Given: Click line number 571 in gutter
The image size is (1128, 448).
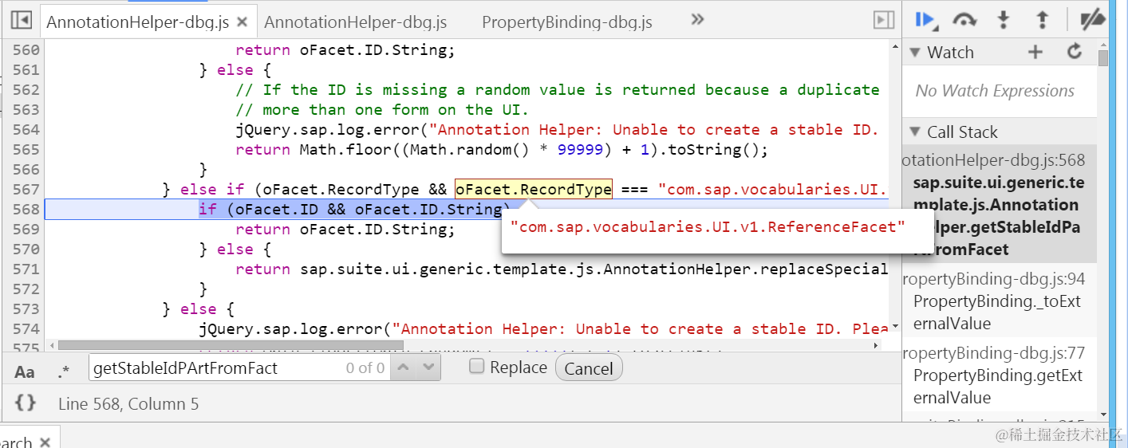Looking at the screenshot, I should click(26, 269).
